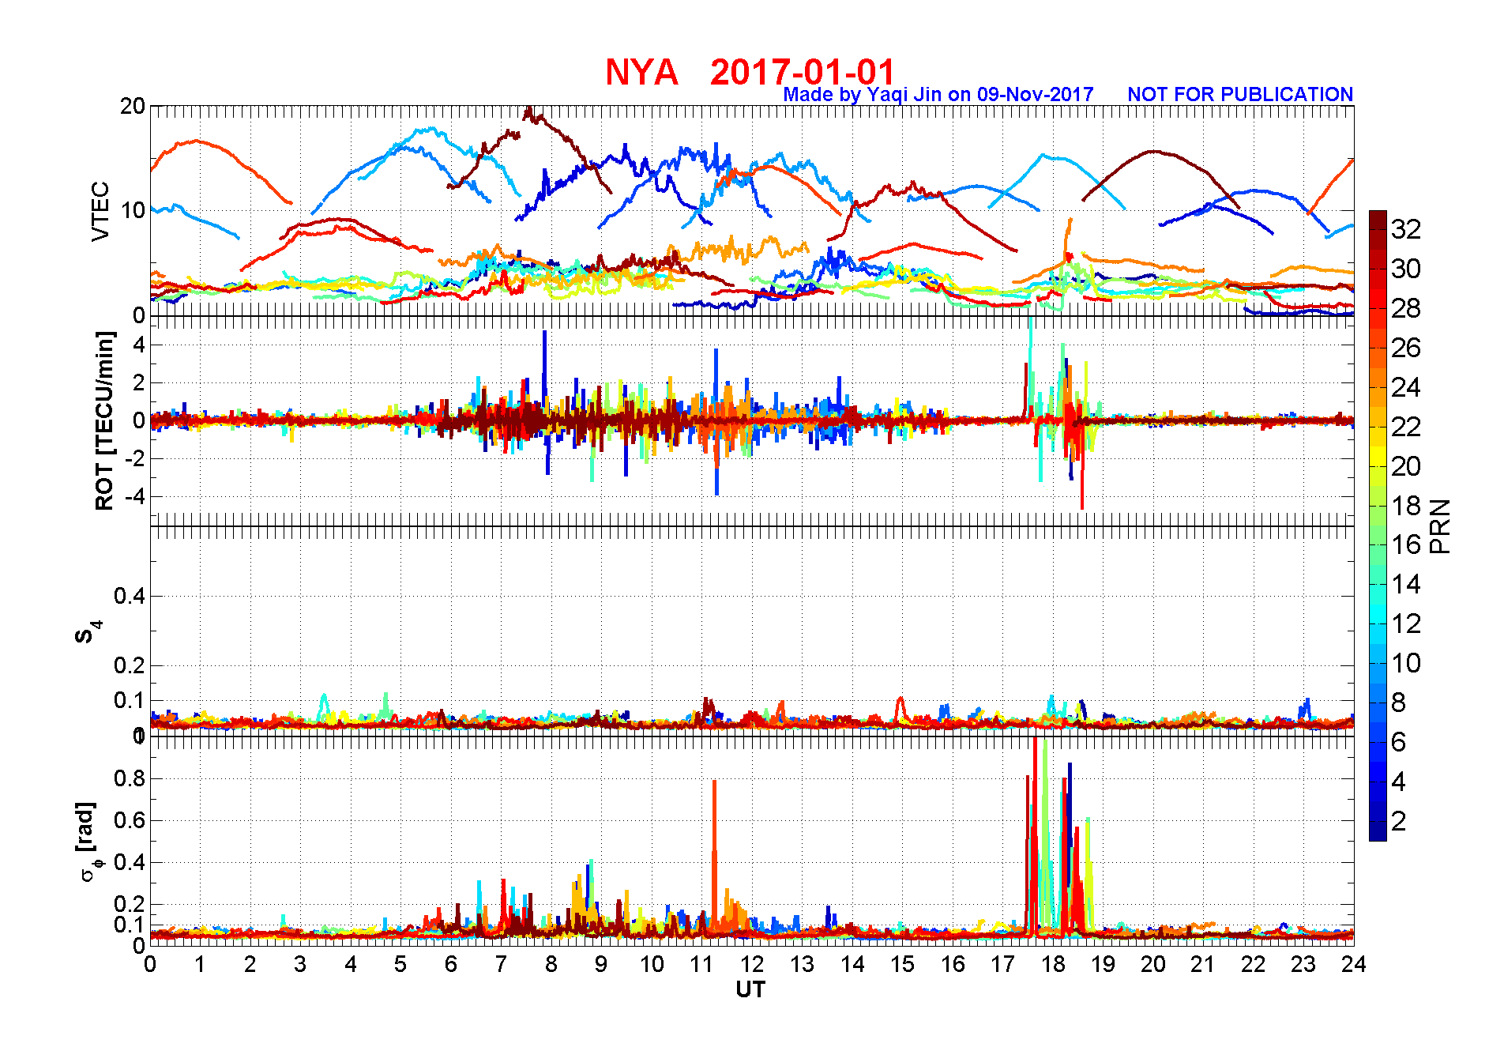Click the 'NOT FOR PUBLICATION' notice
The height and width of the screenshot is (1051, 1504).
pyautogui.click(x=1240, y=94)
